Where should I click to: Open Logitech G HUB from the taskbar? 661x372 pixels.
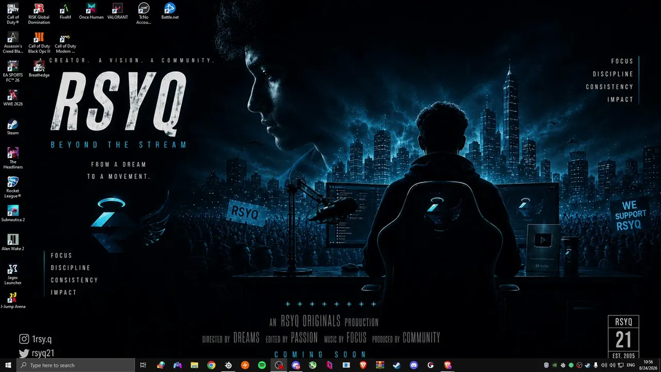click(431, 365)
